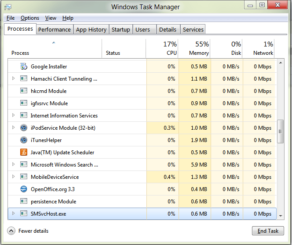
Task: Select the Processes tab
Action: [x=20, y=29]
